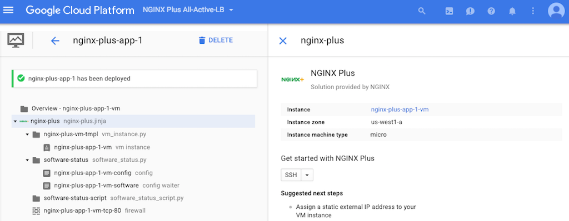Click the software-status-script folder icon
569x221 pixels.
[36, 198]
